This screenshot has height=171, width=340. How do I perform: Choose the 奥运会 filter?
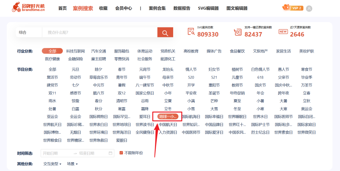coord(307,109)
